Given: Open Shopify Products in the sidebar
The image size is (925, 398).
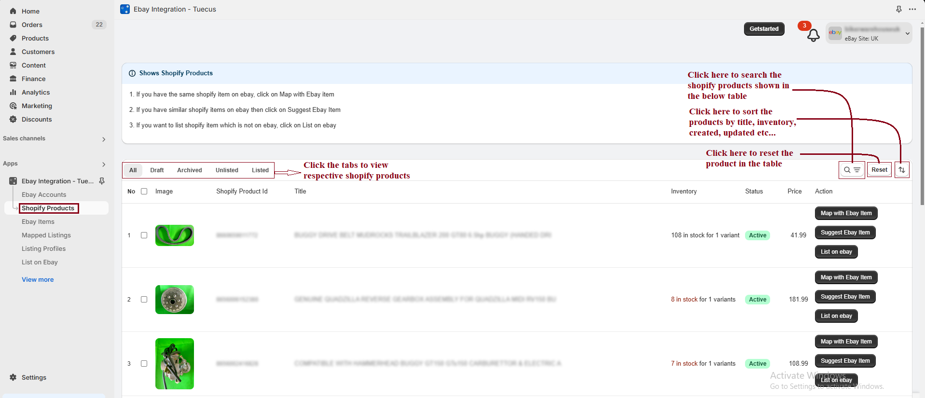Looking at the screenshot, I should tap(48, 208).
